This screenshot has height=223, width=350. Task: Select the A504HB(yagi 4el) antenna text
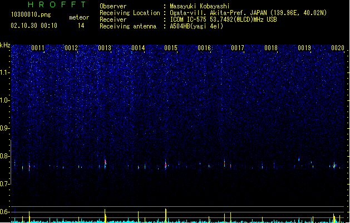pyautogui.click(x=196, y=26)
